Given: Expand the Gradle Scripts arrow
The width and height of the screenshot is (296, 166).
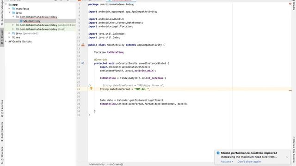Looking at the screenshot, I should [6, 41].
